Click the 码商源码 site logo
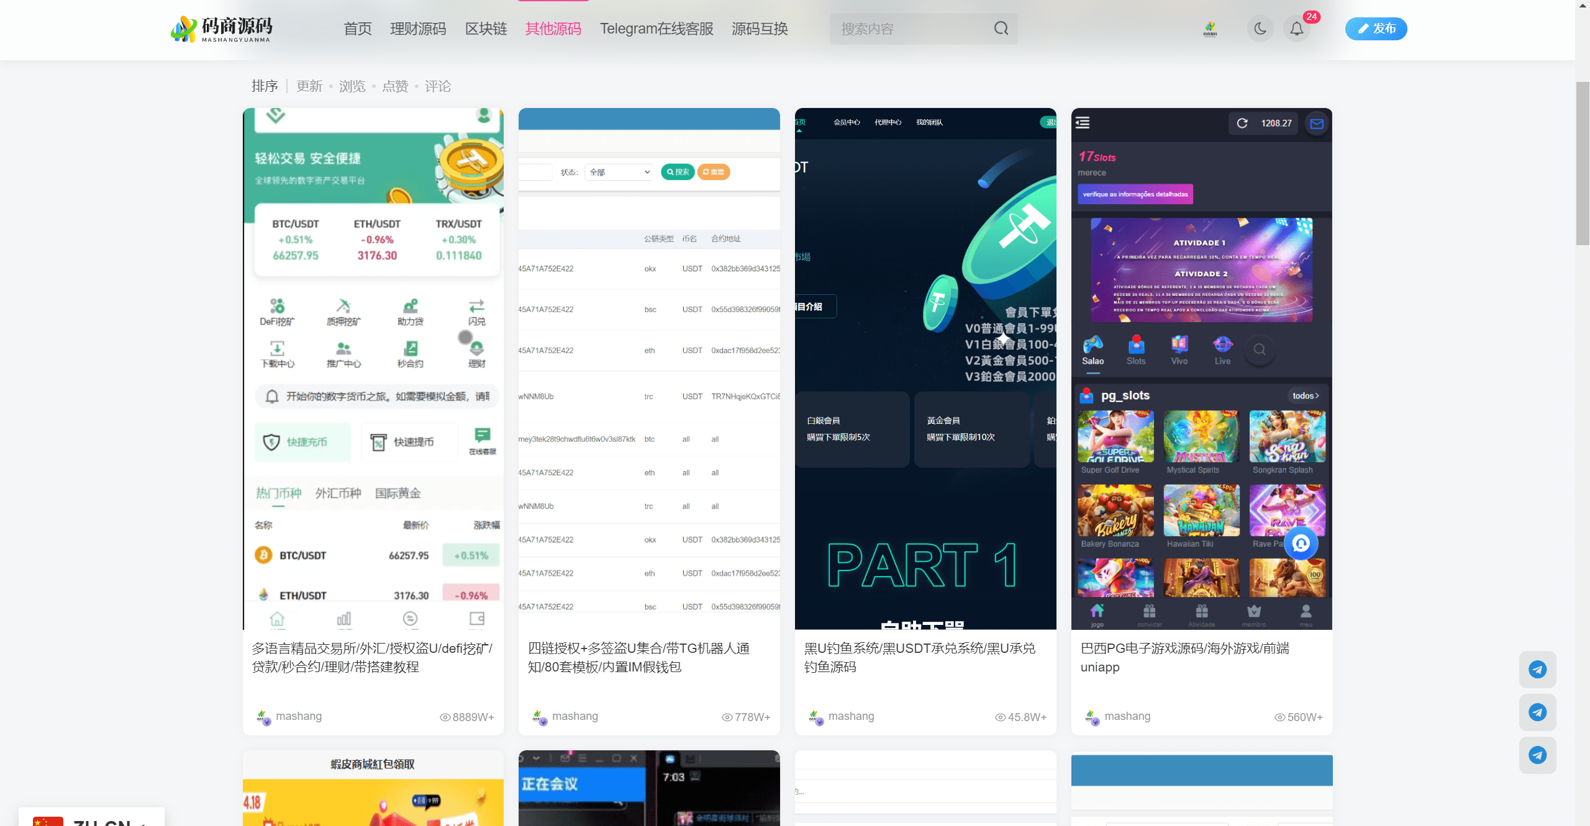The image size is (1590, 826). click(x=222, y=29)
